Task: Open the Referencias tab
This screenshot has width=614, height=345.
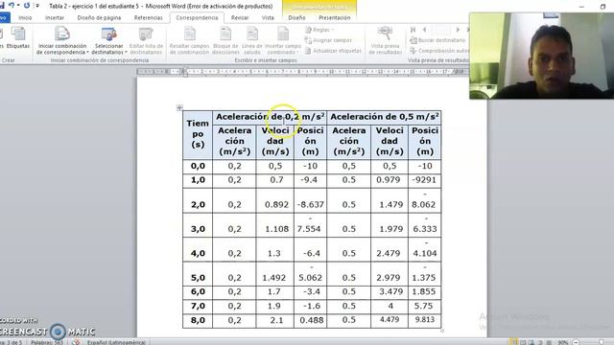Action: tap(148, 17)
